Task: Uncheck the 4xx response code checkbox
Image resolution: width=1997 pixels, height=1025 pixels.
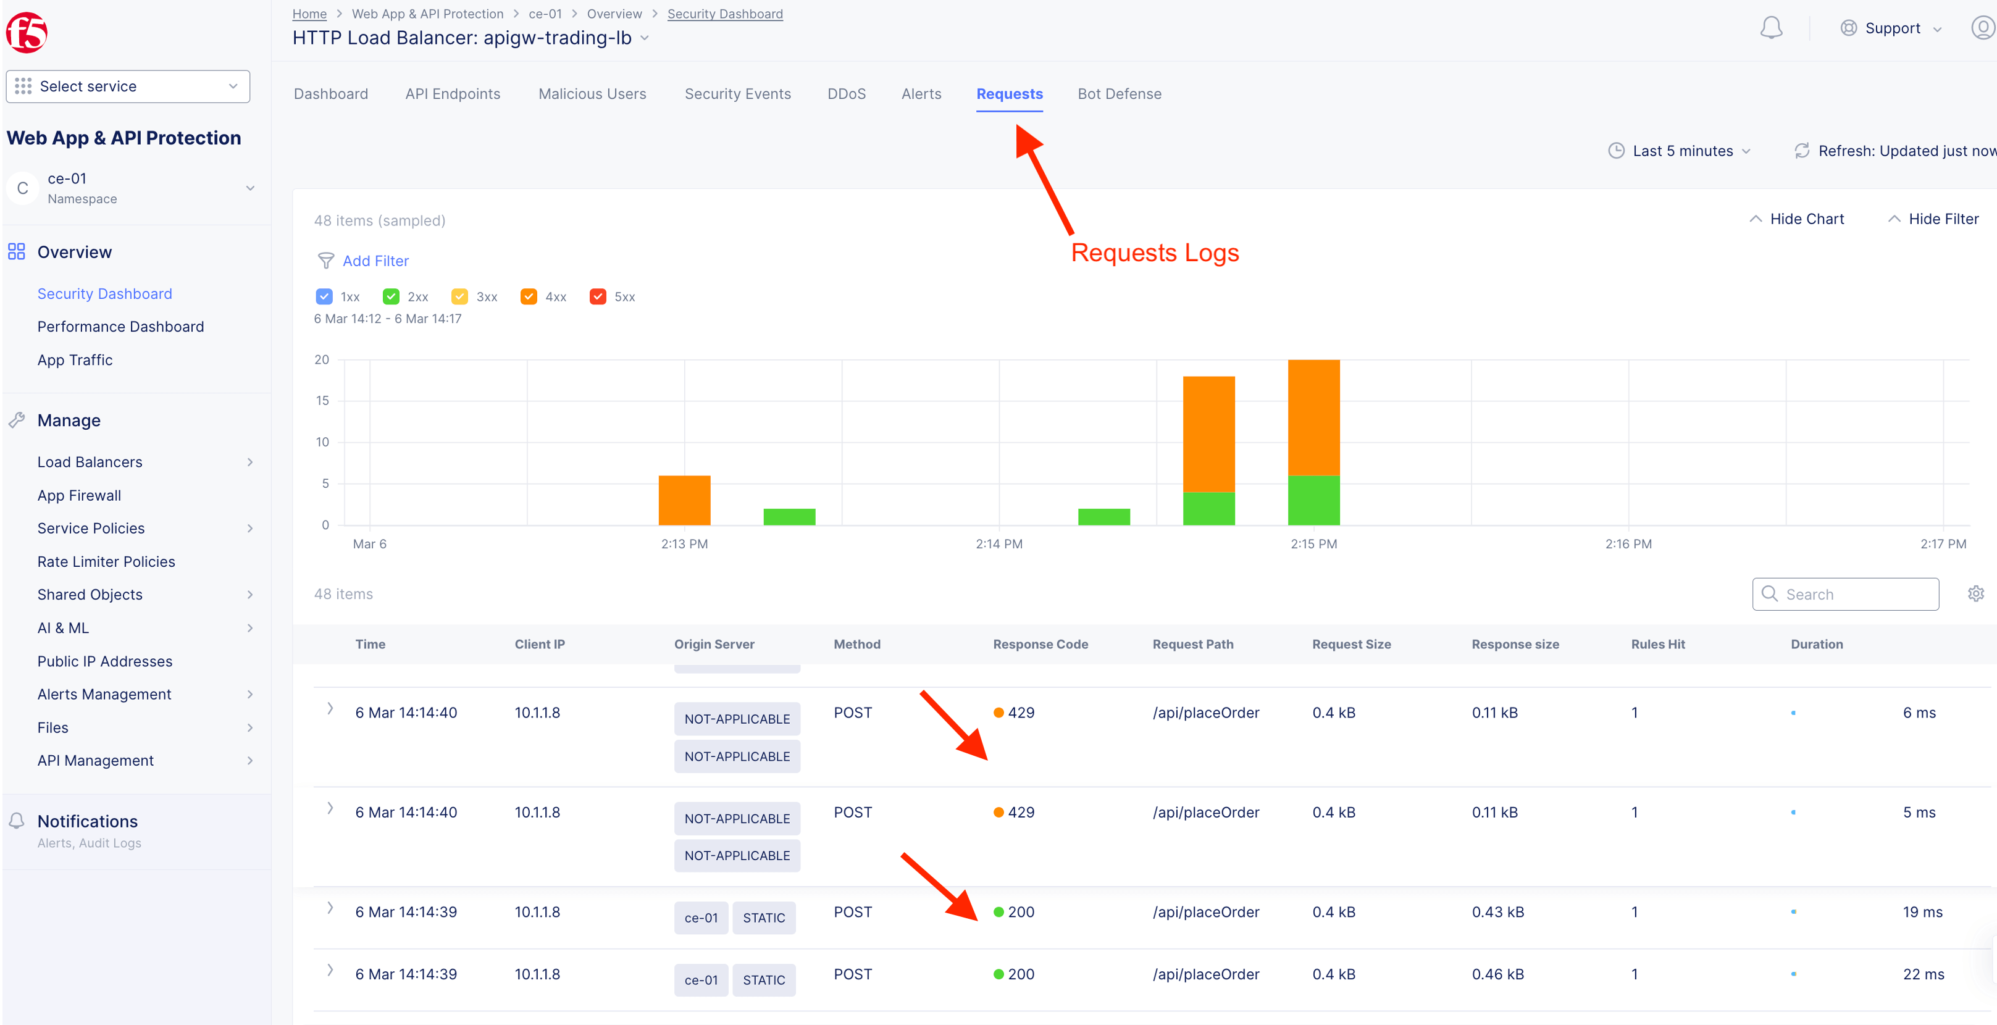Action: tap(529, 297)
